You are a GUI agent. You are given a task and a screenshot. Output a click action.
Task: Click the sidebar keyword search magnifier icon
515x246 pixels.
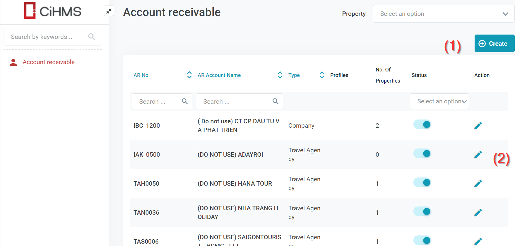click(x=92, y=37)
